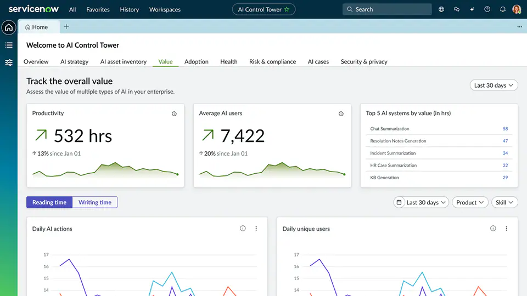527x296 pixels.
Task: Favorite AI Control Tower with the star
Action: click(286, 9)
